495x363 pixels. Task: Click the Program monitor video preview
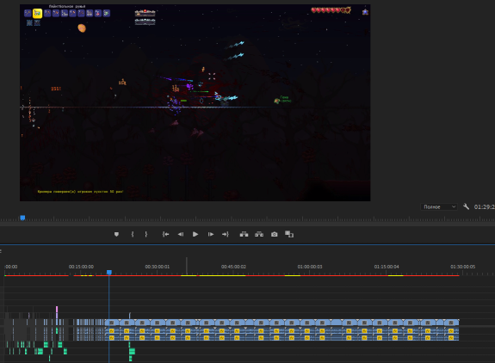coord(195,103)
